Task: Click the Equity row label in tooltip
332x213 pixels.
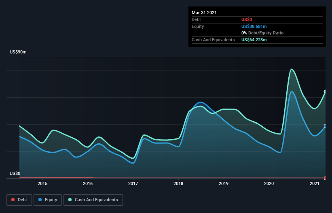Action: [x=198, y=26]
